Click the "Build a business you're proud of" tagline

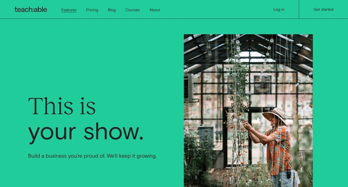[x=92, y=156]
